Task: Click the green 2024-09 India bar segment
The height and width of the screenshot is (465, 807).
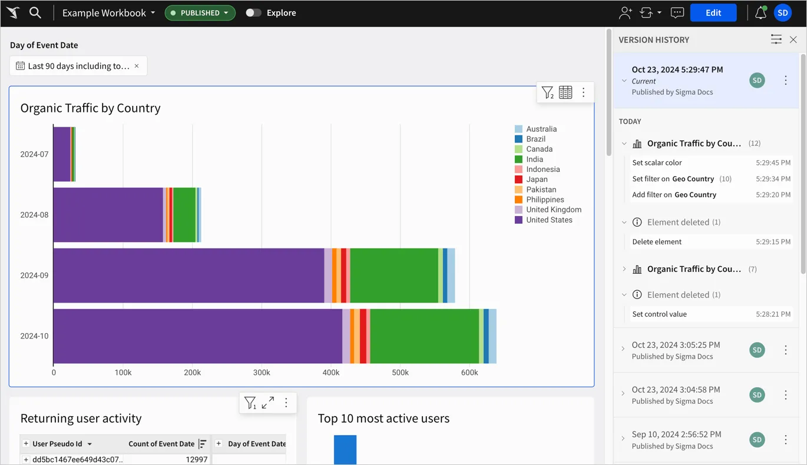Action: coord(394,275)
